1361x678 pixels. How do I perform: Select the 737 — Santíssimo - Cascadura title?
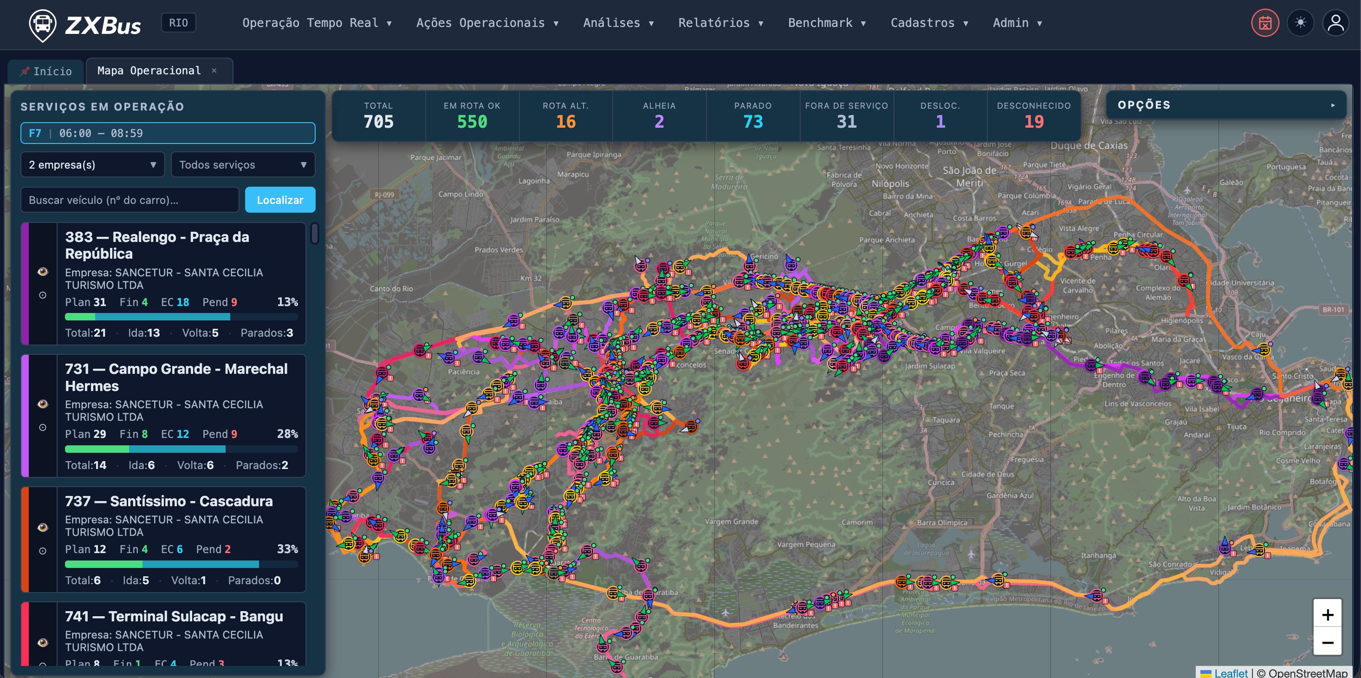point(169,501)
